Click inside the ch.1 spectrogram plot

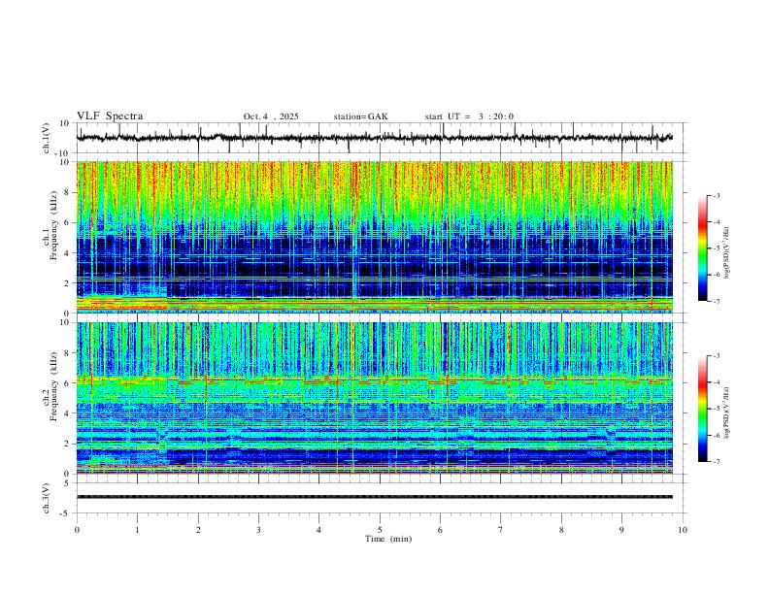[375, 237]
